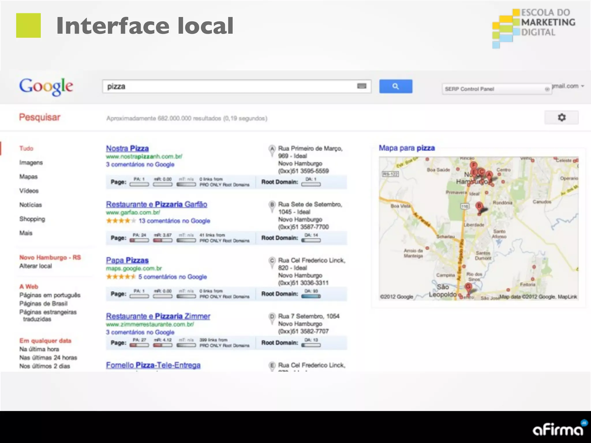Switch to Shopping search
The height and width of the screenshot is (443, 591).
pyautogui.click(x=32, y=219)
